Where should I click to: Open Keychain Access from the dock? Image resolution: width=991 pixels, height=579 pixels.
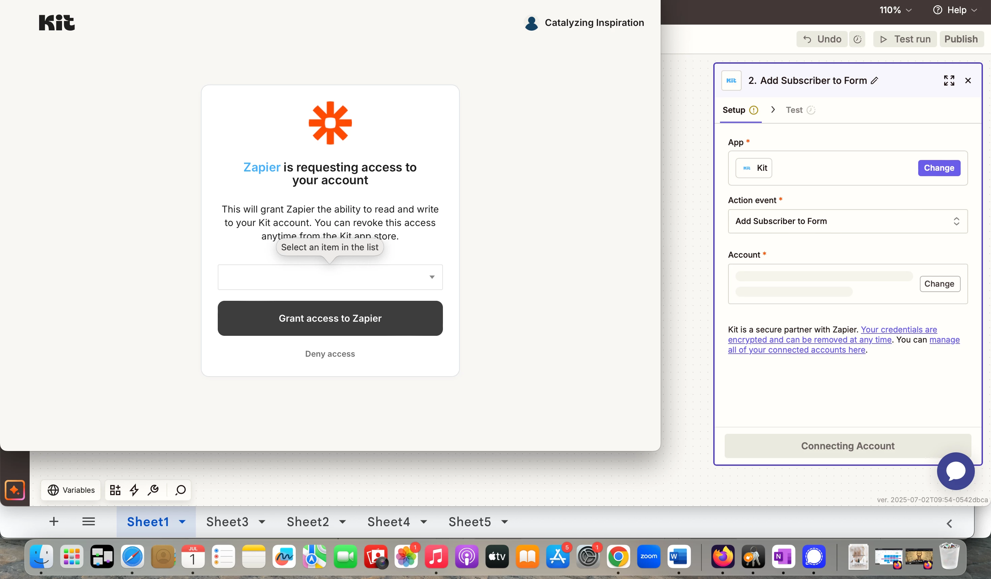pyautogui.click(x=753, y=556)
